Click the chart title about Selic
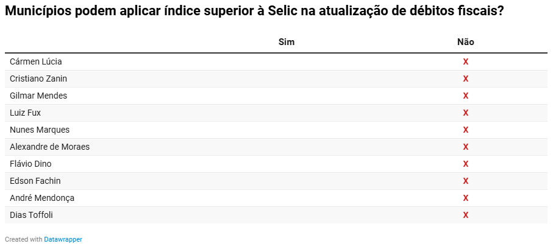Screen dimensions: 553x252 pyautogui.click(x=254, y=11)
